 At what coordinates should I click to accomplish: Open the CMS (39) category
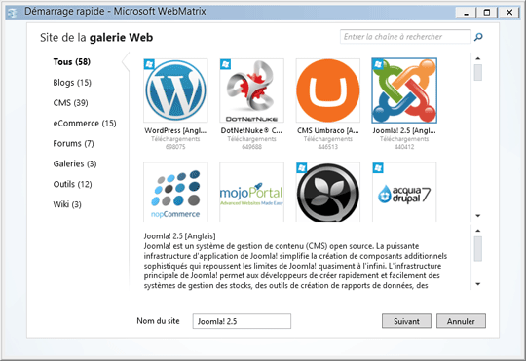[70, 102]
